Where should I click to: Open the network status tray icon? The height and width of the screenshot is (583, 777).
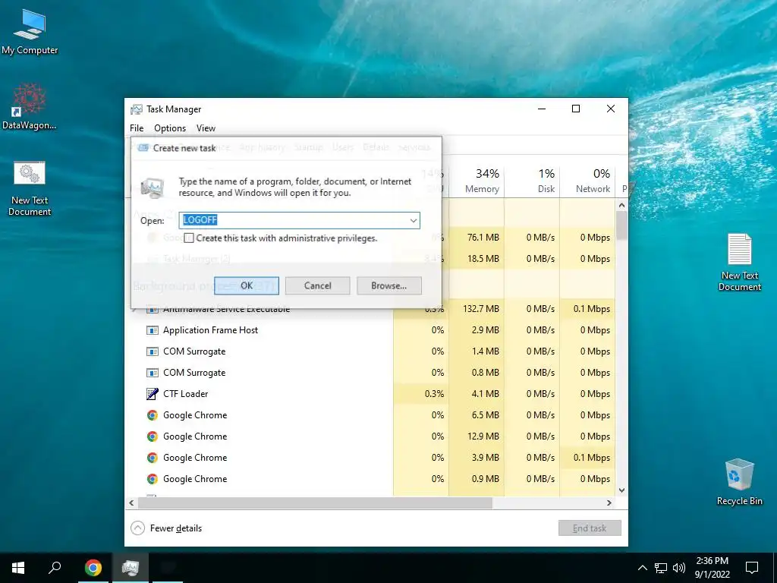point(661,568)
